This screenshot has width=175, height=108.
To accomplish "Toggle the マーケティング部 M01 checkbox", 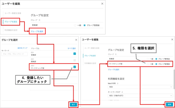I will coord(75,67).
